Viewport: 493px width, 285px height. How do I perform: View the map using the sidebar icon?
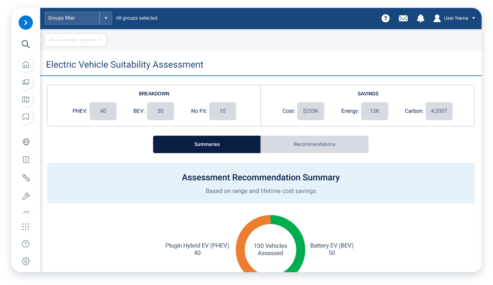[x=26, y=100]
